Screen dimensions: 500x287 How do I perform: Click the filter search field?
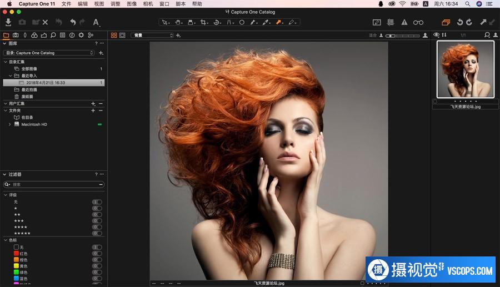(x=54, y=184)
